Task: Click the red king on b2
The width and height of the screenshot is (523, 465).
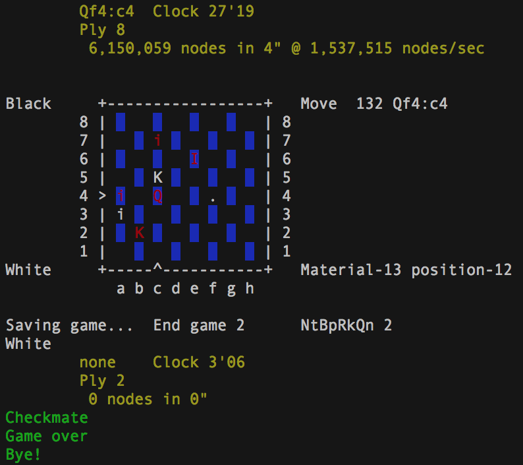Action: coord(140,232)
